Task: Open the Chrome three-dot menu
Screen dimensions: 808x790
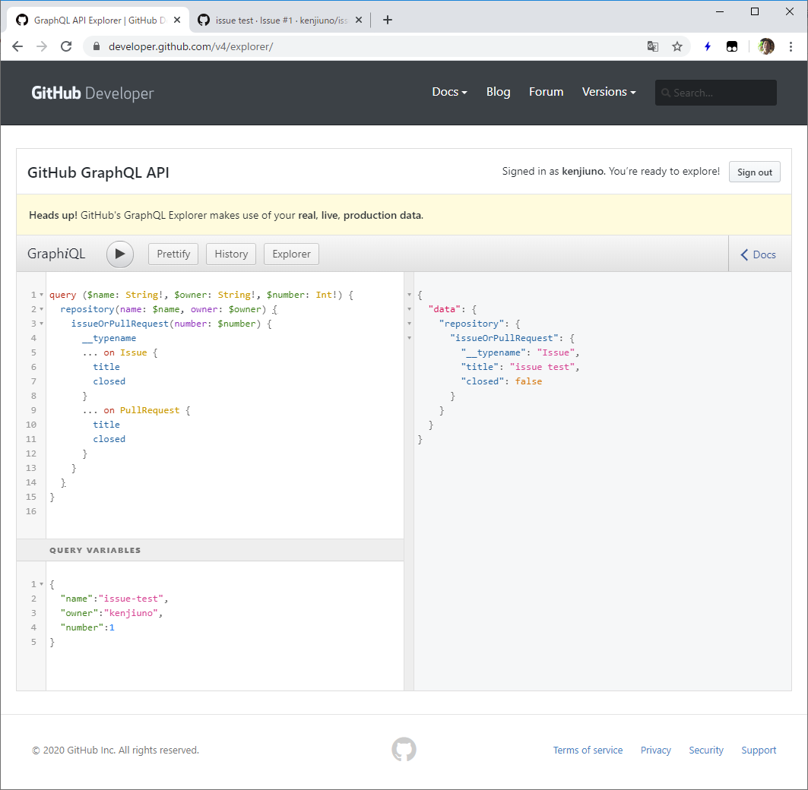Action: click(791, 47)
